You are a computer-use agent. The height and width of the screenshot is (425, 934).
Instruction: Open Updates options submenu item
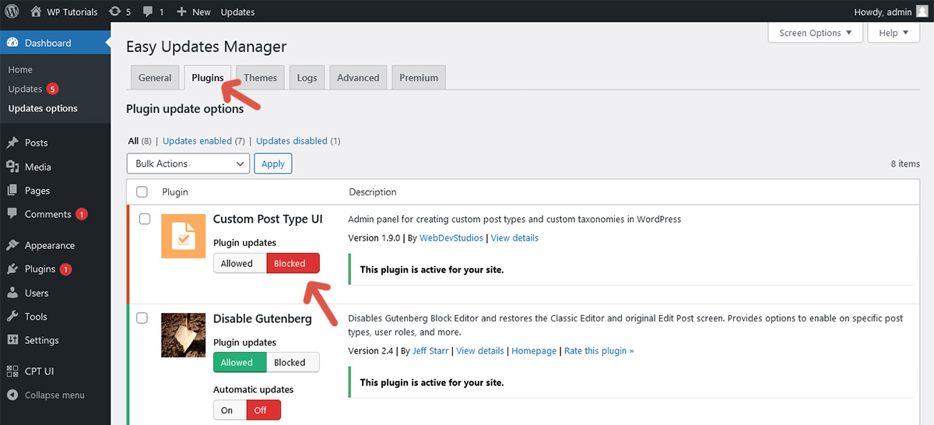(x=43, y=108)
